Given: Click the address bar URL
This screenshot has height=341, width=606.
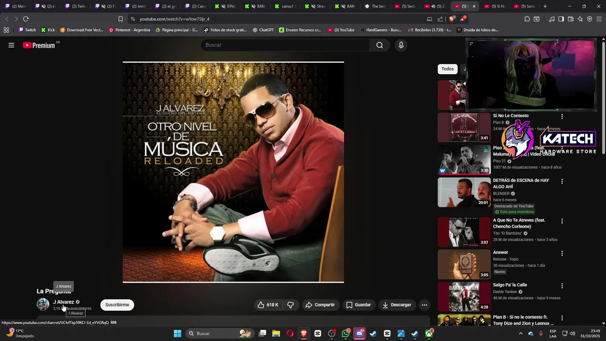Looking at the screenshot, I should (x=174, y=19).
